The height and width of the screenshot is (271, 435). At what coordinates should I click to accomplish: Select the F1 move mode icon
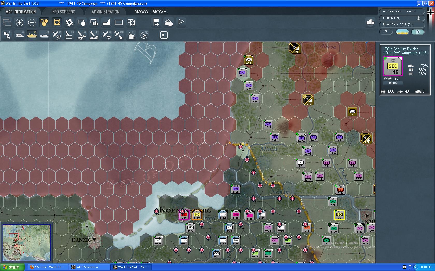click(x=7, y=35)
